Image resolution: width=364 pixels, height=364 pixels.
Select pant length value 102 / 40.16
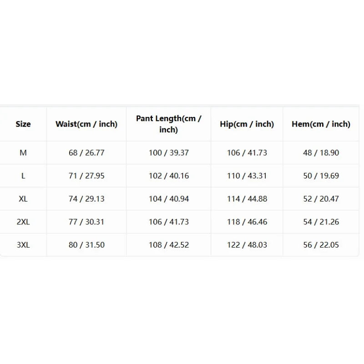tap(169, 176)
